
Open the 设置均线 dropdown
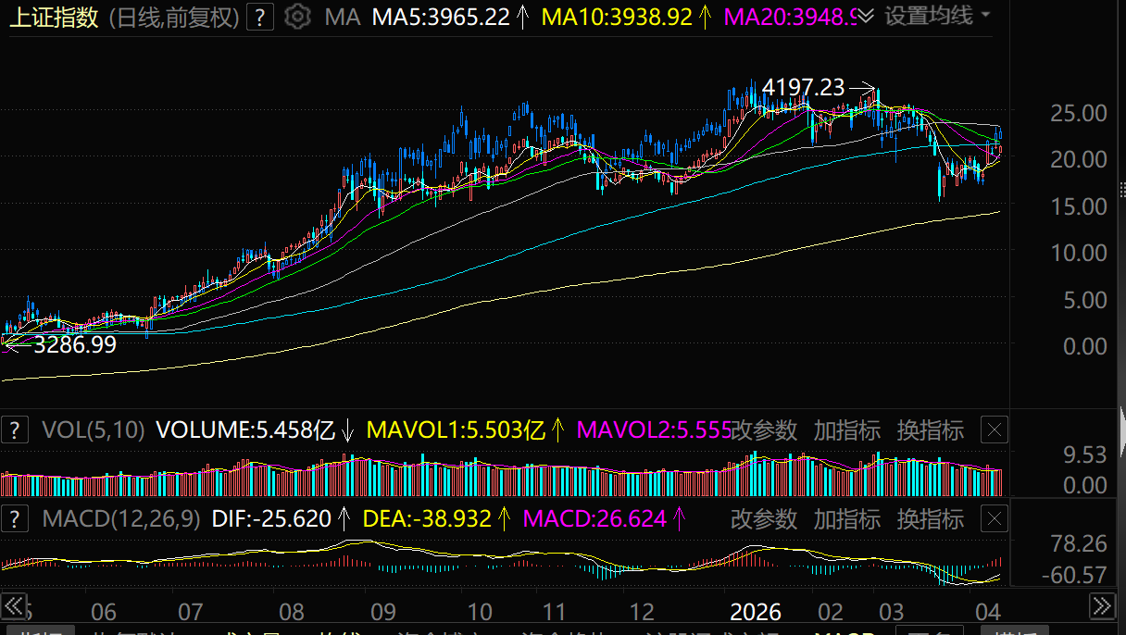[936, 16]
